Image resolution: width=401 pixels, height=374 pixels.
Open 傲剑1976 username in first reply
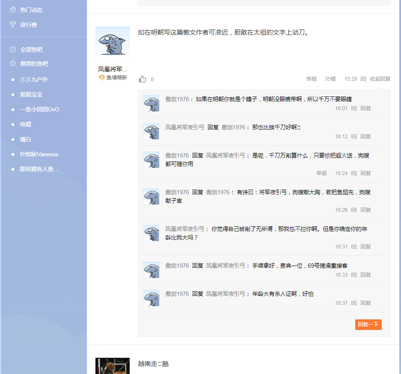pyautogui.click(x=177, y=99)
